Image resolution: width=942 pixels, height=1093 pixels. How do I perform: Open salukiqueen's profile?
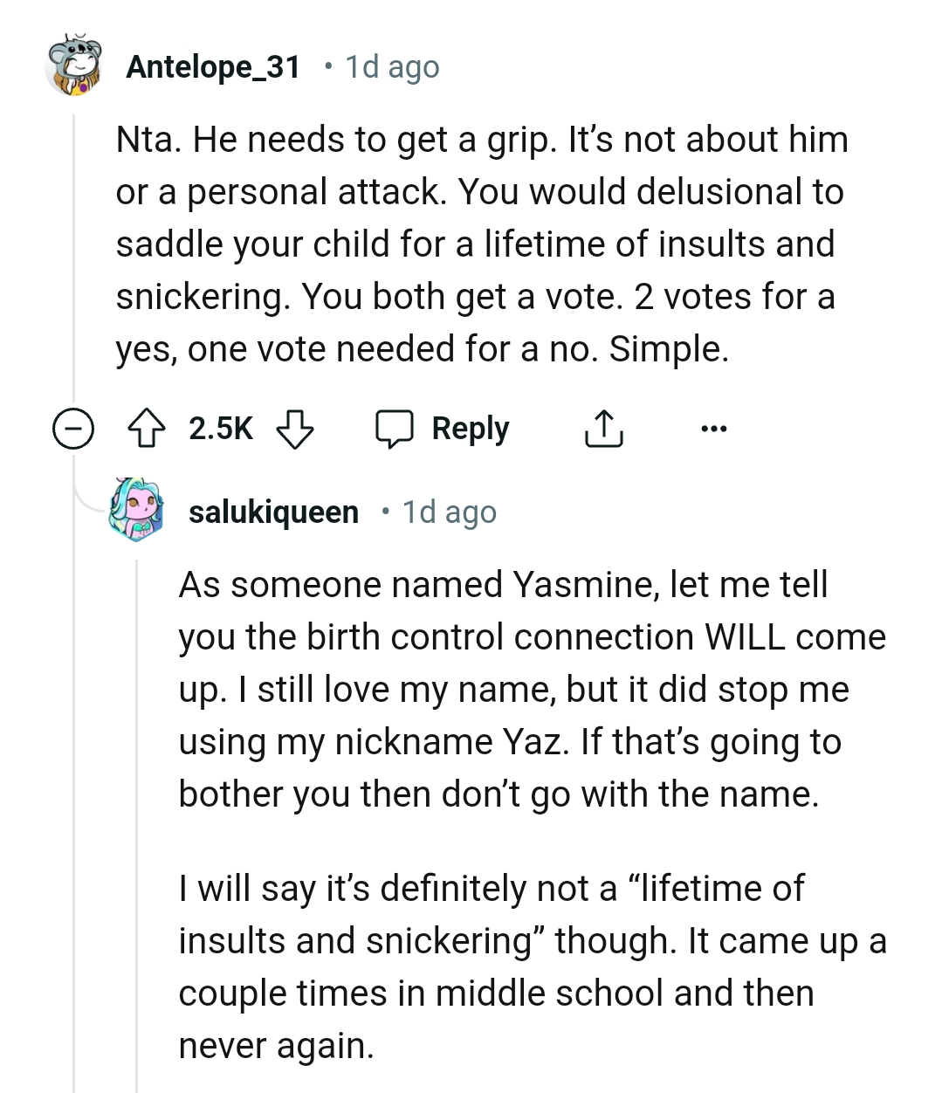pos(275,512)
